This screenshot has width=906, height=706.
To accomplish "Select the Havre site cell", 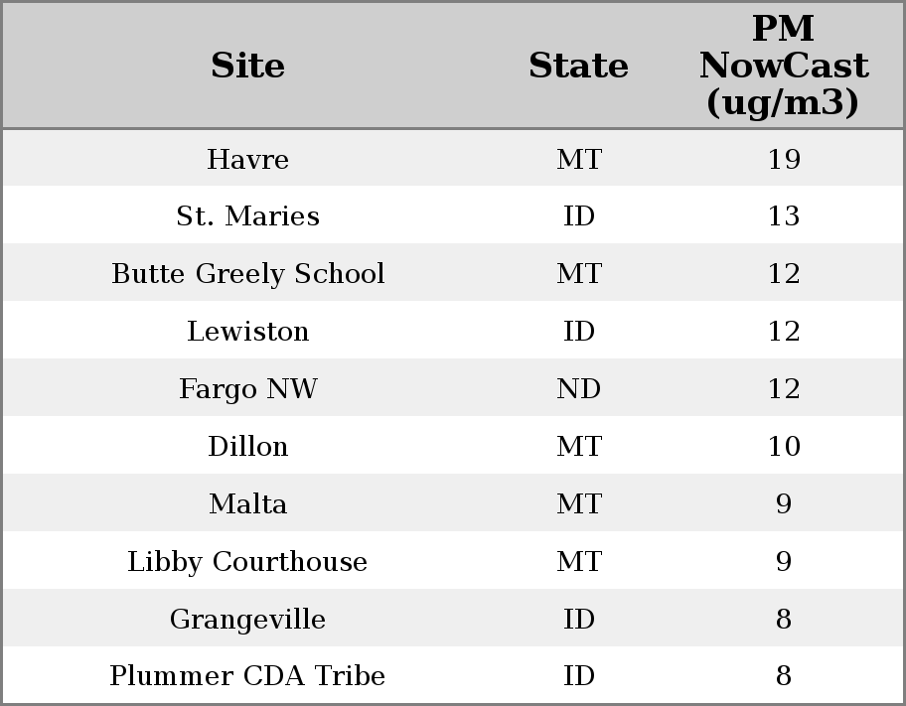I will pyautogui.click(x=248, y=159).
